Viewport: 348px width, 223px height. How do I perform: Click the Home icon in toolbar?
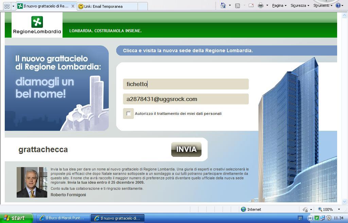(x=223, y=5)
